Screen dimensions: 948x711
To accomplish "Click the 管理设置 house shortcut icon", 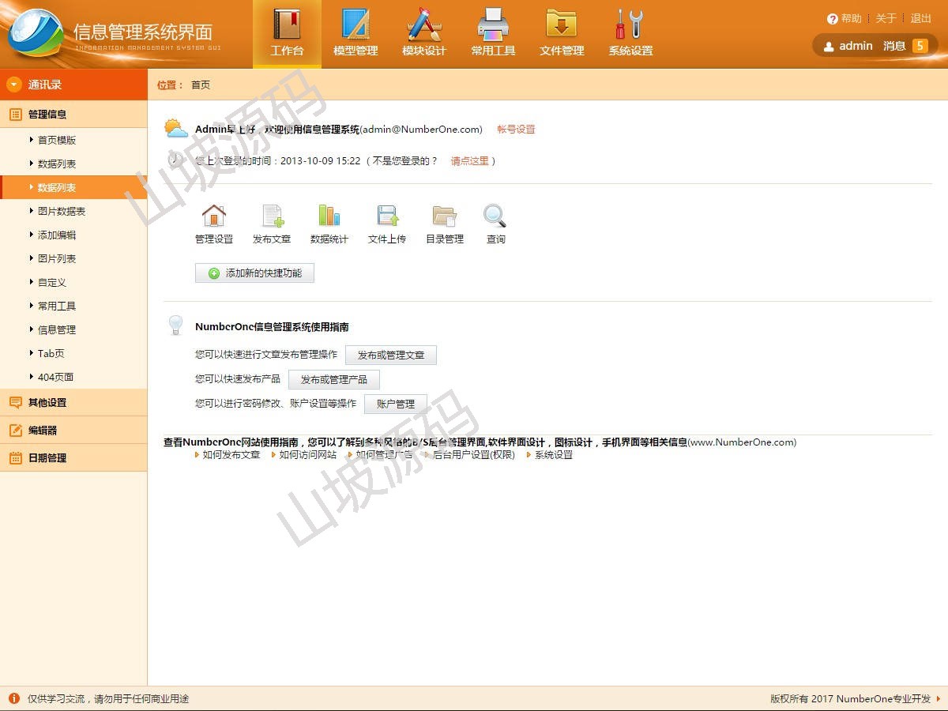I will pyautogui.click(x=214, y=216).
